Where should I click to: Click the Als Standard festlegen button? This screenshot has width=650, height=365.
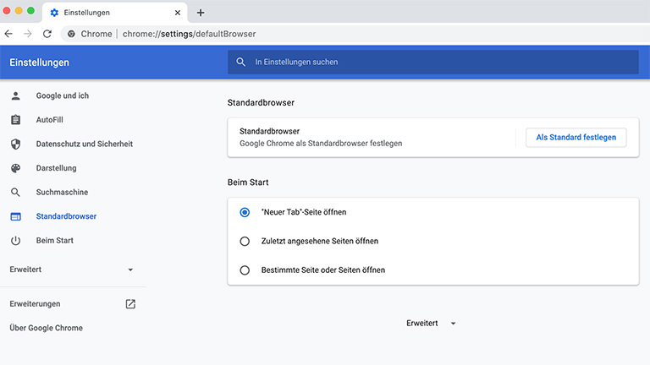[576, 138]
